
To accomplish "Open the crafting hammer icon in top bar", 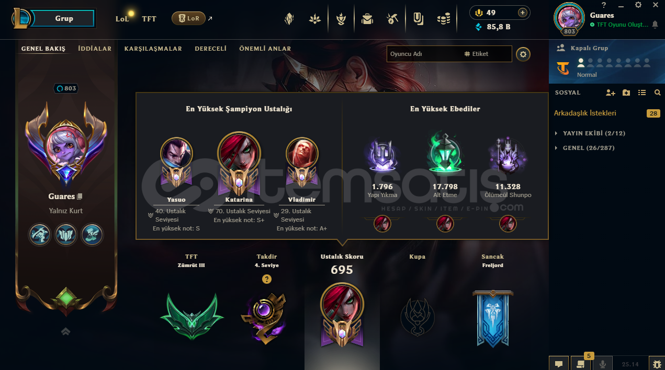I will coord(392,19).
